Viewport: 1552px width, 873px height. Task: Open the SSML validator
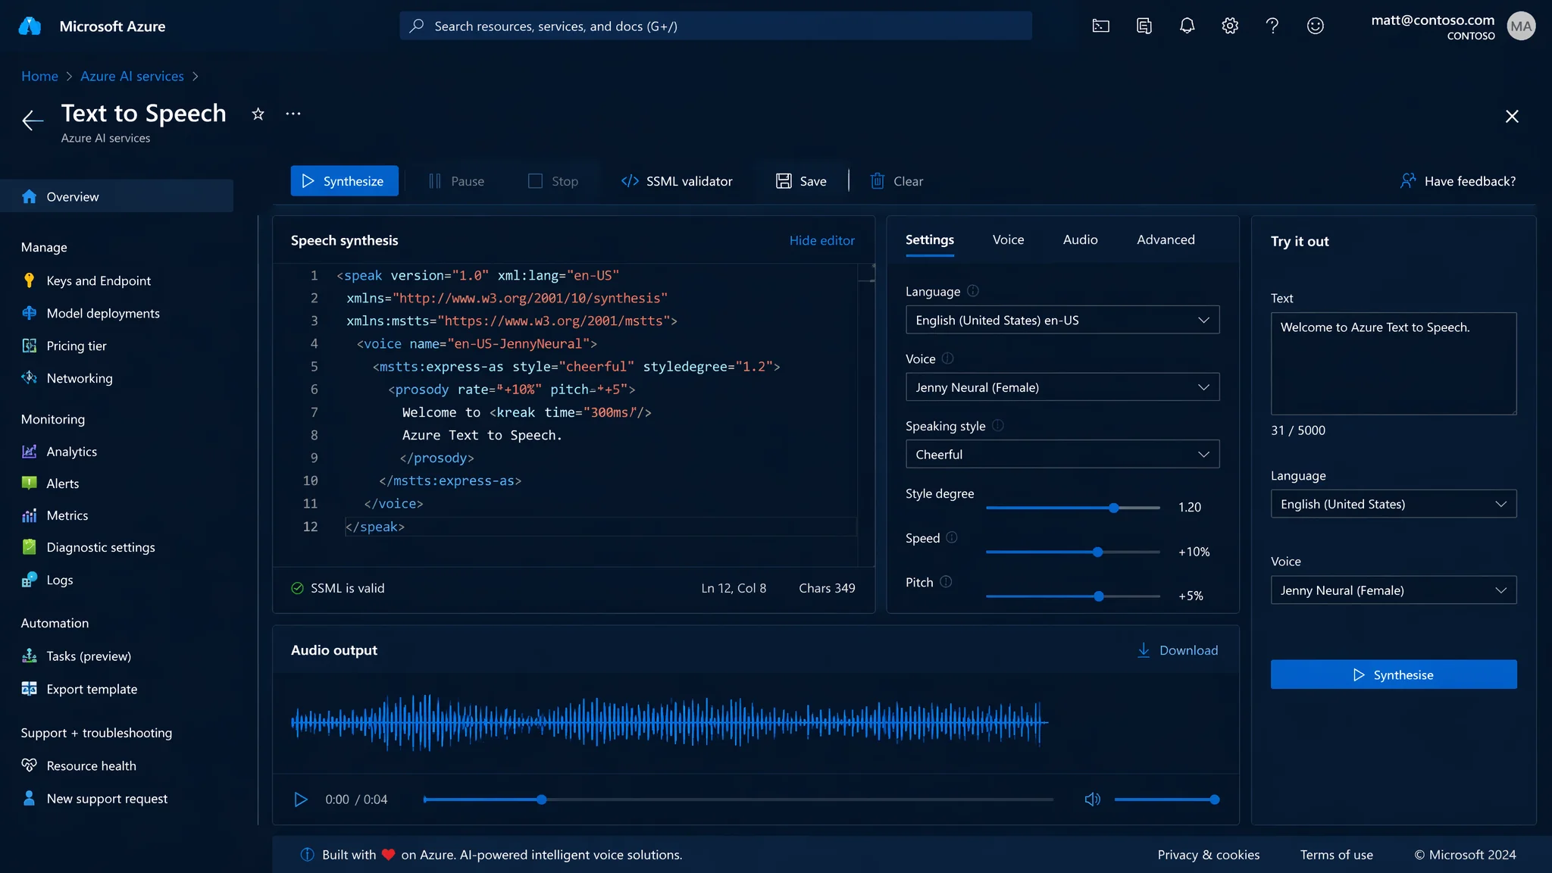(677, 181)
